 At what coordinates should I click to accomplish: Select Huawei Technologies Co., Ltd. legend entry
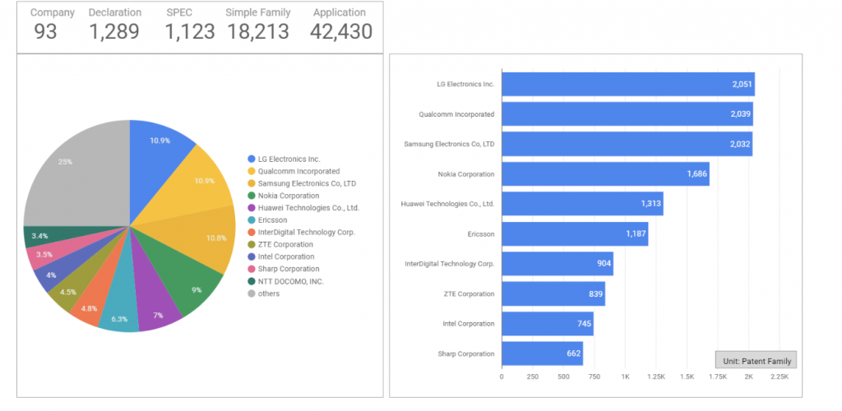click(x=303, y=208)
